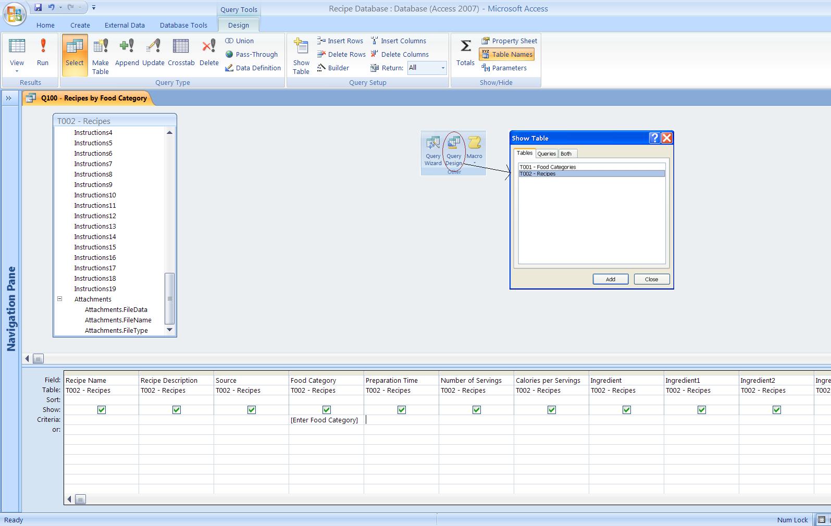Open the Property Sheet
The image size is (831, 526).
pos(509,41)
